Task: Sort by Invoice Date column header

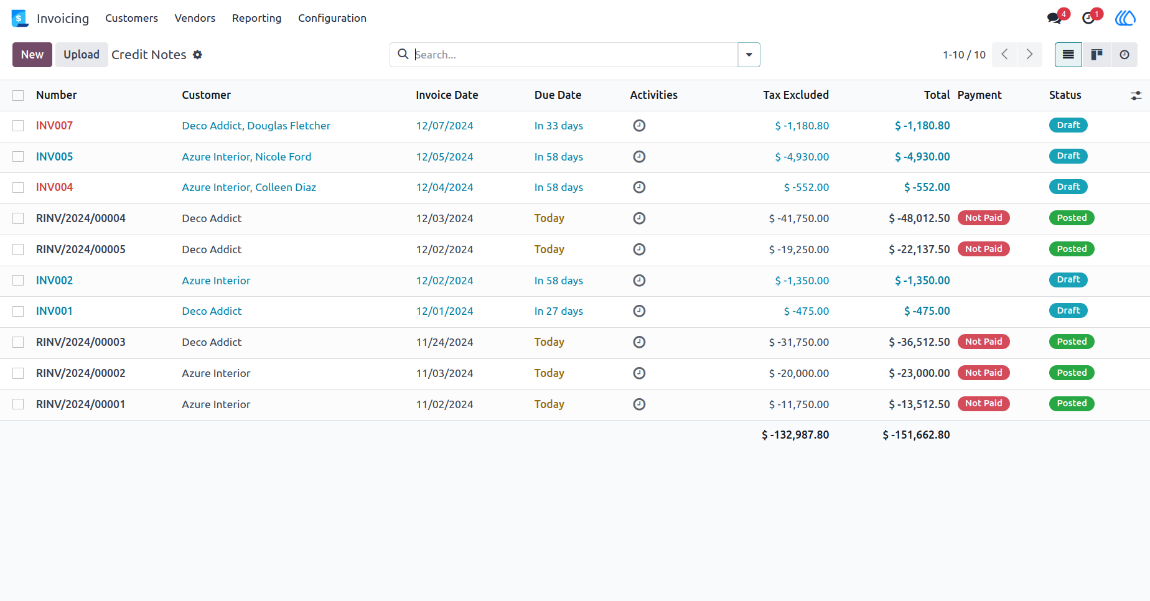Action: 447,95
